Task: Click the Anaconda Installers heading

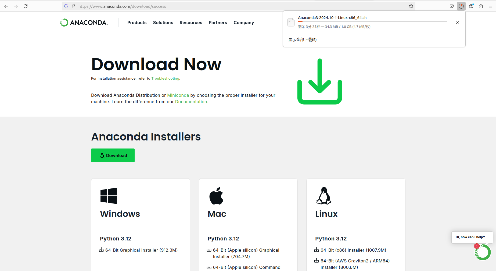Action: pos(146,137)
